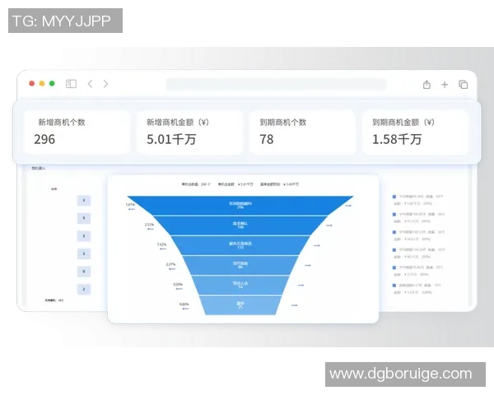Open the 新增商机个数 card showing 296
The height and width of the screenshot is (395, 494).
click(x=77, y=132)
